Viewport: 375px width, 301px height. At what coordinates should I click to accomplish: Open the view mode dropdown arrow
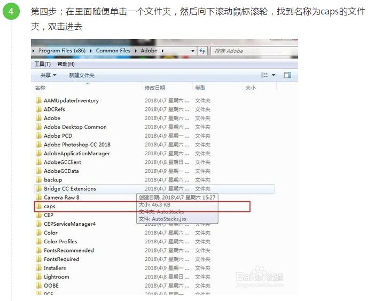point(274,75)
